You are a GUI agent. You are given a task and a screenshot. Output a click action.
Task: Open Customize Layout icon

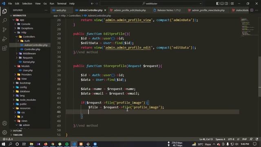coord(232,4)
